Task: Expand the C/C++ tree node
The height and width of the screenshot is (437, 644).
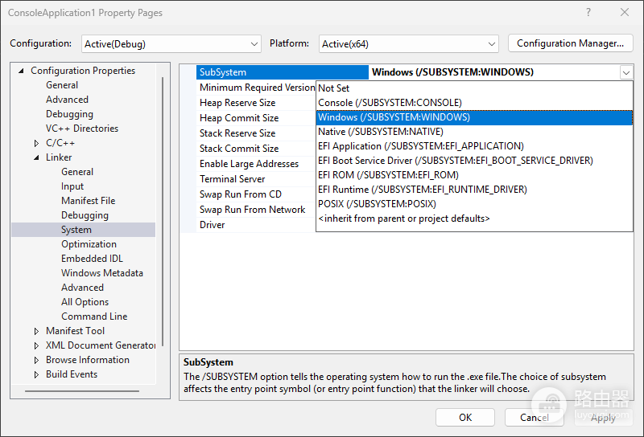Action: [36, 143]
